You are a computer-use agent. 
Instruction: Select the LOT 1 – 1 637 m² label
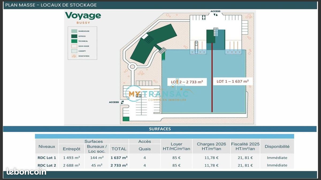click(x=233, y=81)
